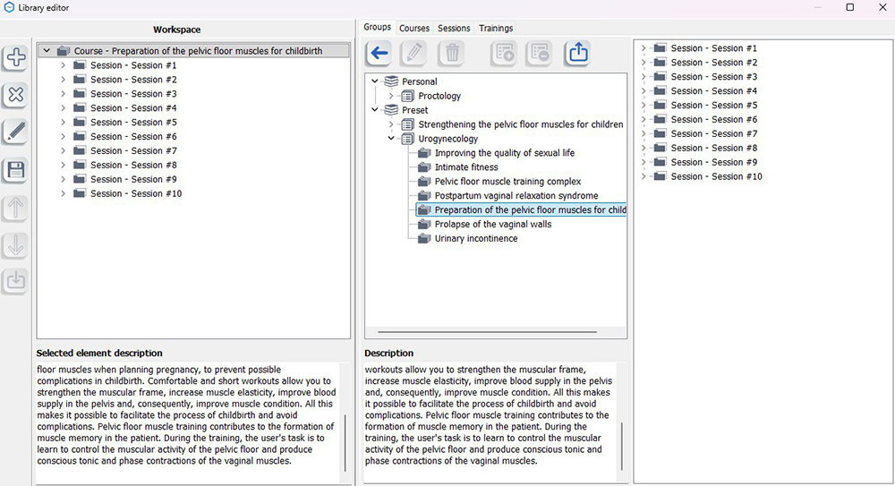Viewport: 895px width, 486px height.
Task: Click the blue export share icon
Action: point(578,54)
